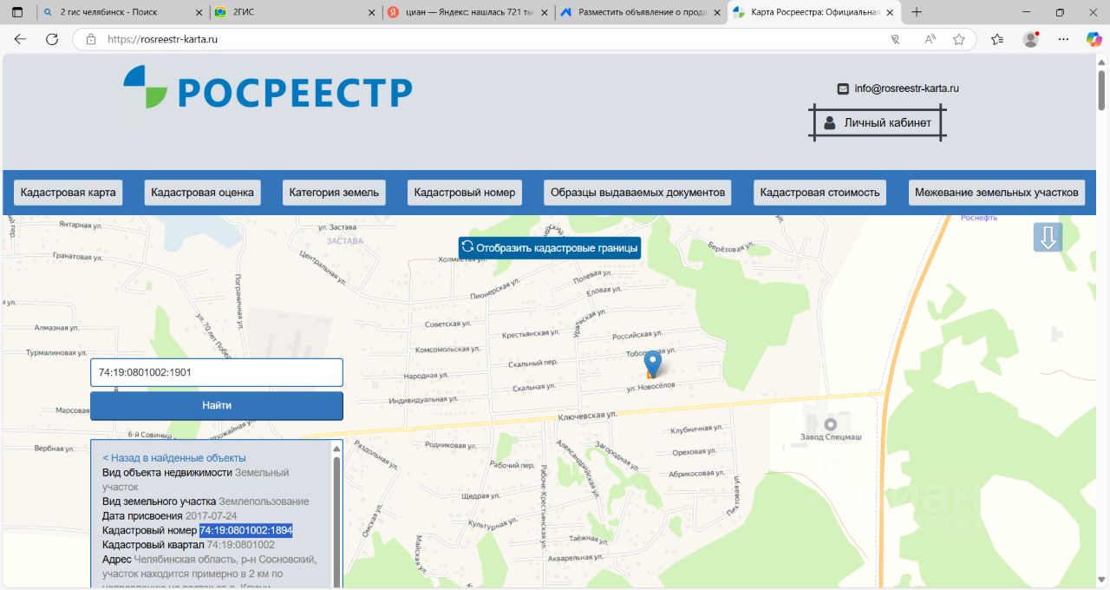Switch to 'Разместить объявление о прода...' tab
The image size is (1110, 590).
click(x=640, y=12)
